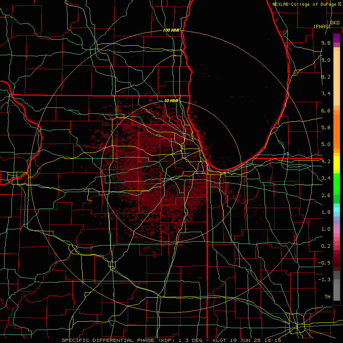Select the 1.8 scale label
343x343 pixels.
click(x=326, y=212)
